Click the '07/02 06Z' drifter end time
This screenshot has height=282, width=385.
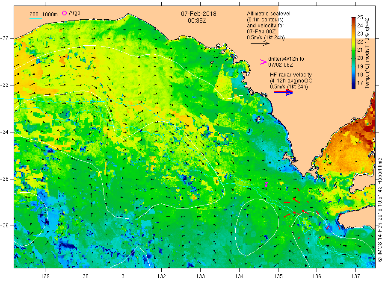coord(280,65)
